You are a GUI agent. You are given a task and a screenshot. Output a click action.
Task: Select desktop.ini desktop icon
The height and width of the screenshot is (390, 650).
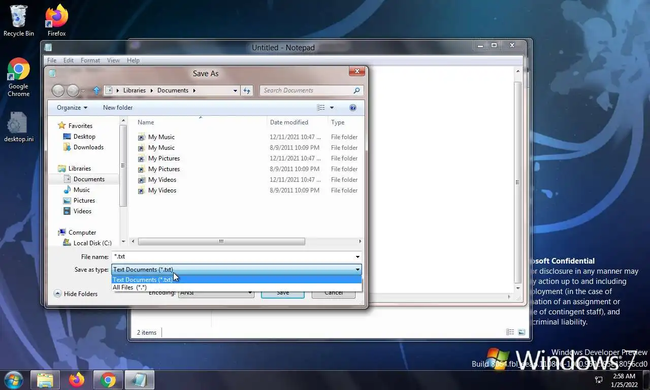[x=19, y=127]
